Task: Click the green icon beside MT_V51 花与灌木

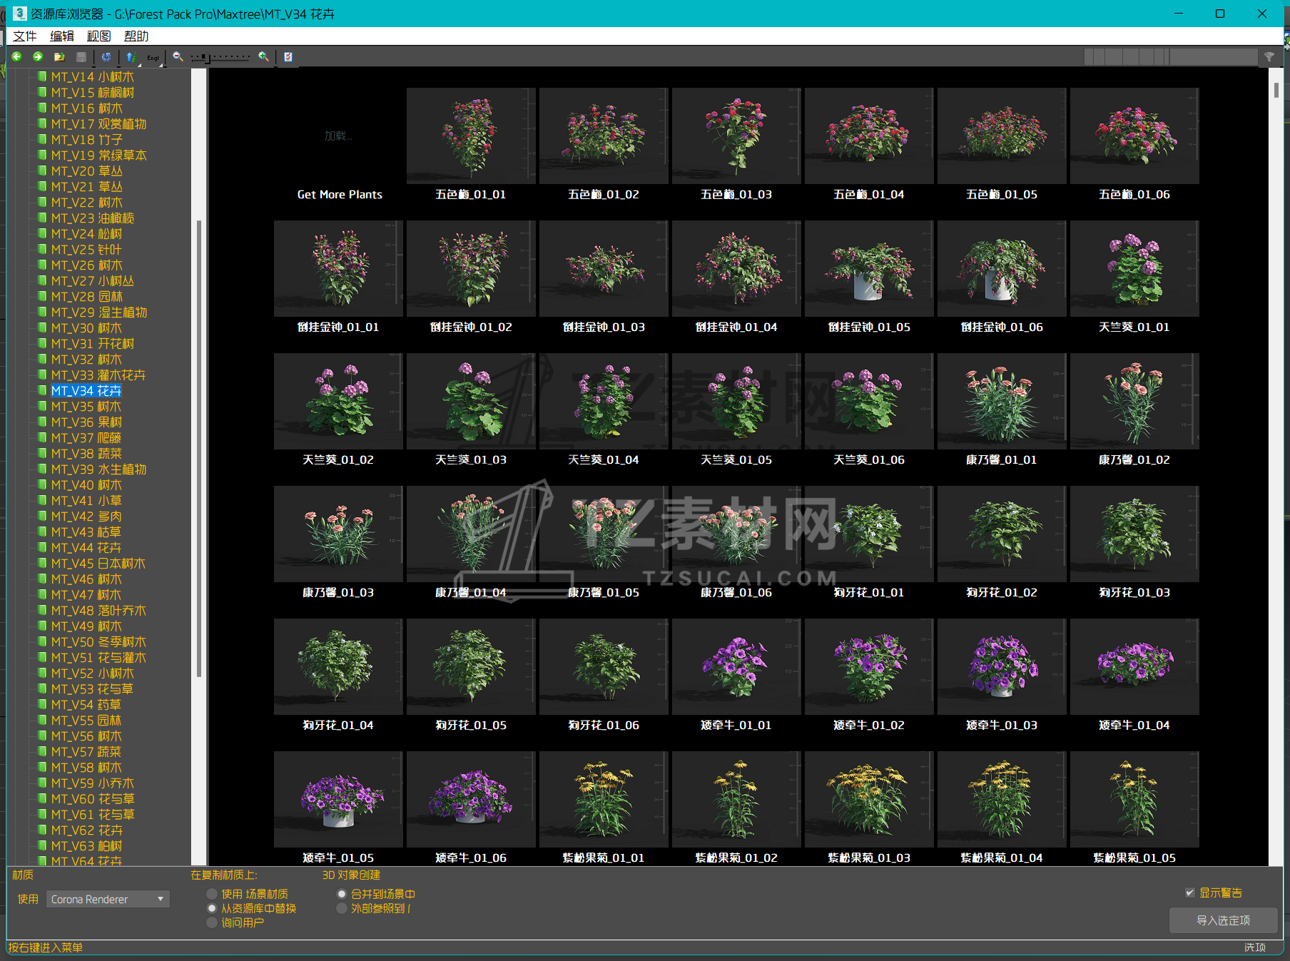Action: coord(42,657)
